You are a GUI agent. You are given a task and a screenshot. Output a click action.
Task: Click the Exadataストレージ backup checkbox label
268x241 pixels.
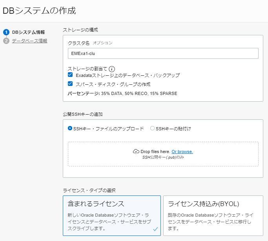tap(128, 75)
